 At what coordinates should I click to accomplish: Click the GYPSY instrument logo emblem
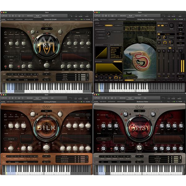pos(139,127)
